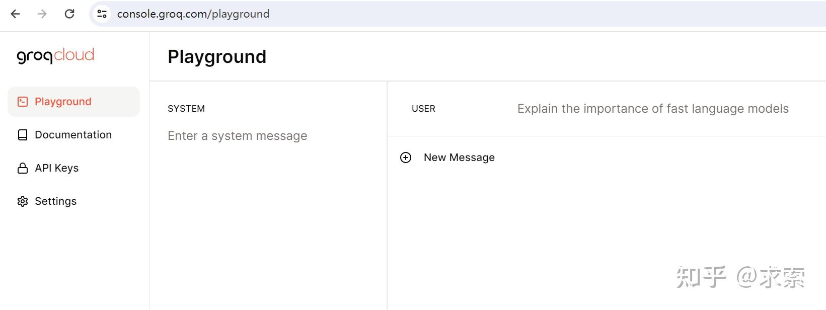Click the Playground terminal icon in sidebar
The image size is (826, 310).
point(23,102)
